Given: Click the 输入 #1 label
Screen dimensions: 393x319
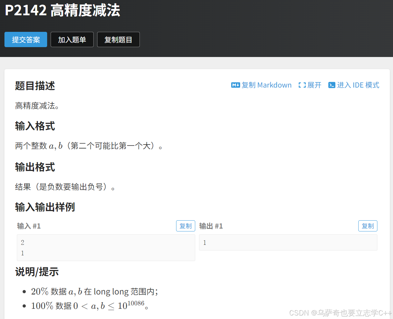Looking at the screenshot, I should click(29, 226).
